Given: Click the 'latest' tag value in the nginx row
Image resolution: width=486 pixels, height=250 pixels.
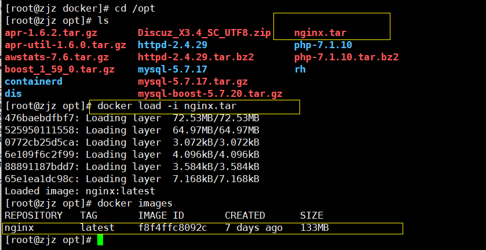Looking at the screenshot, I should click(97, 228).
